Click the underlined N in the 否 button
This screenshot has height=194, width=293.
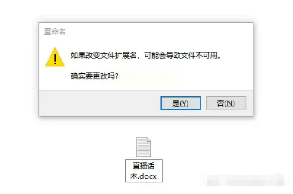(230, 103)
